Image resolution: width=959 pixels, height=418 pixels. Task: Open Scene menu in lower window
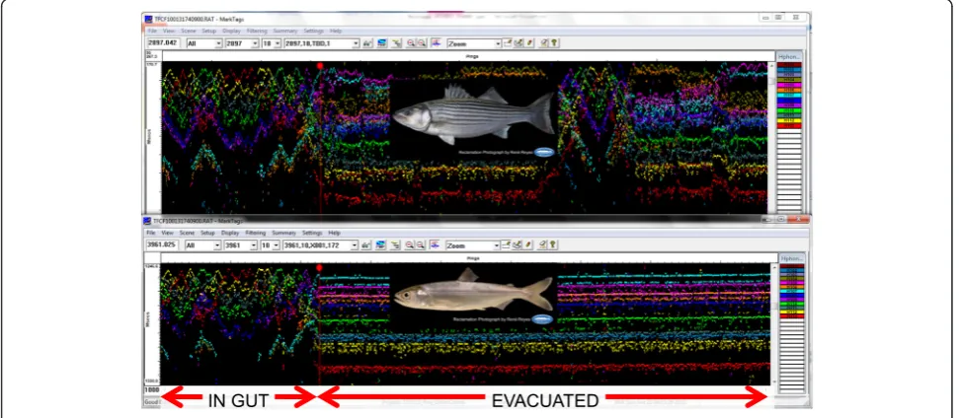[187, 233]
